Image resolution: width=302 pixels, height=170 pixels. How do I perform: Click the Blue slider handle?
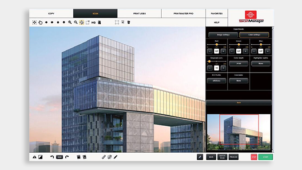pyautogui.click(x=261, y=45)
